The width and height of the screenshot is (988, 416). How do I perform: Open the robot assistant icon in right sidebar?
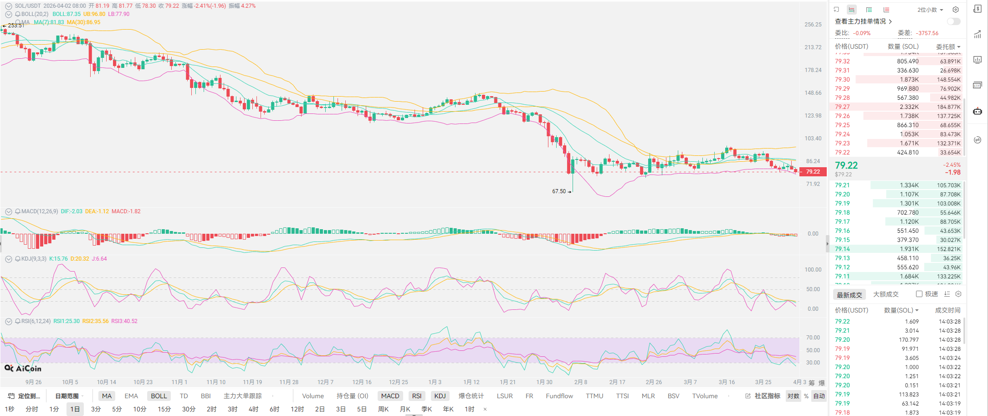(977, 111)
